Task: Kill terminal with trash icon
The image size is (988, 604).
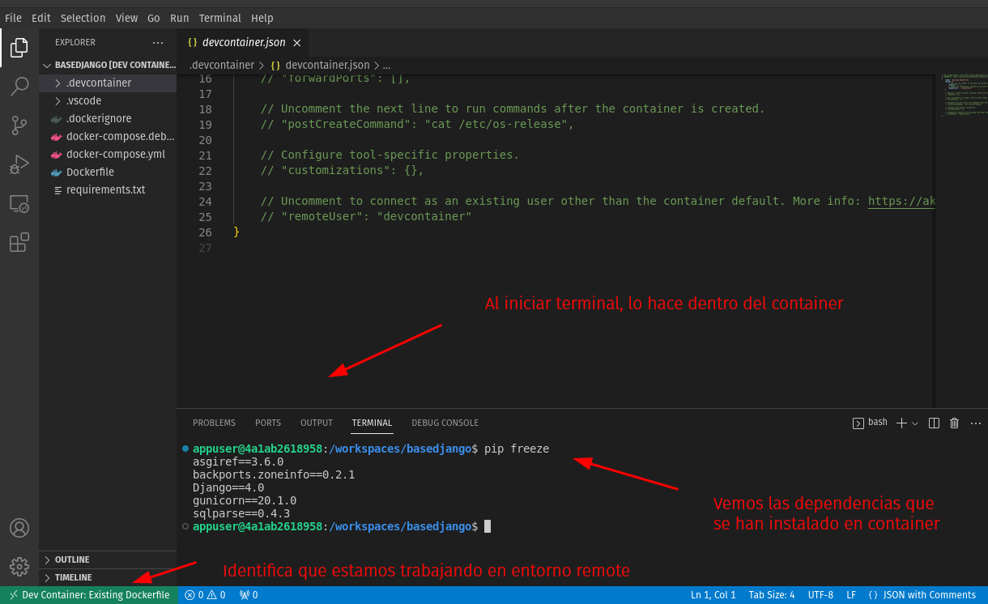Action: coord(954,423)
